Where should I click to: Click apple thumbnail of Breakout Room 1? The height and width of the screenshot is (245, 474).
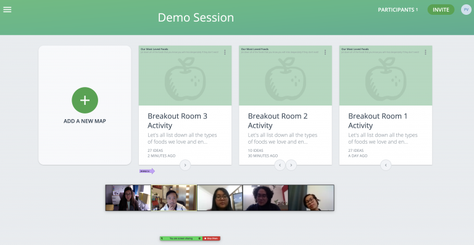386,75
